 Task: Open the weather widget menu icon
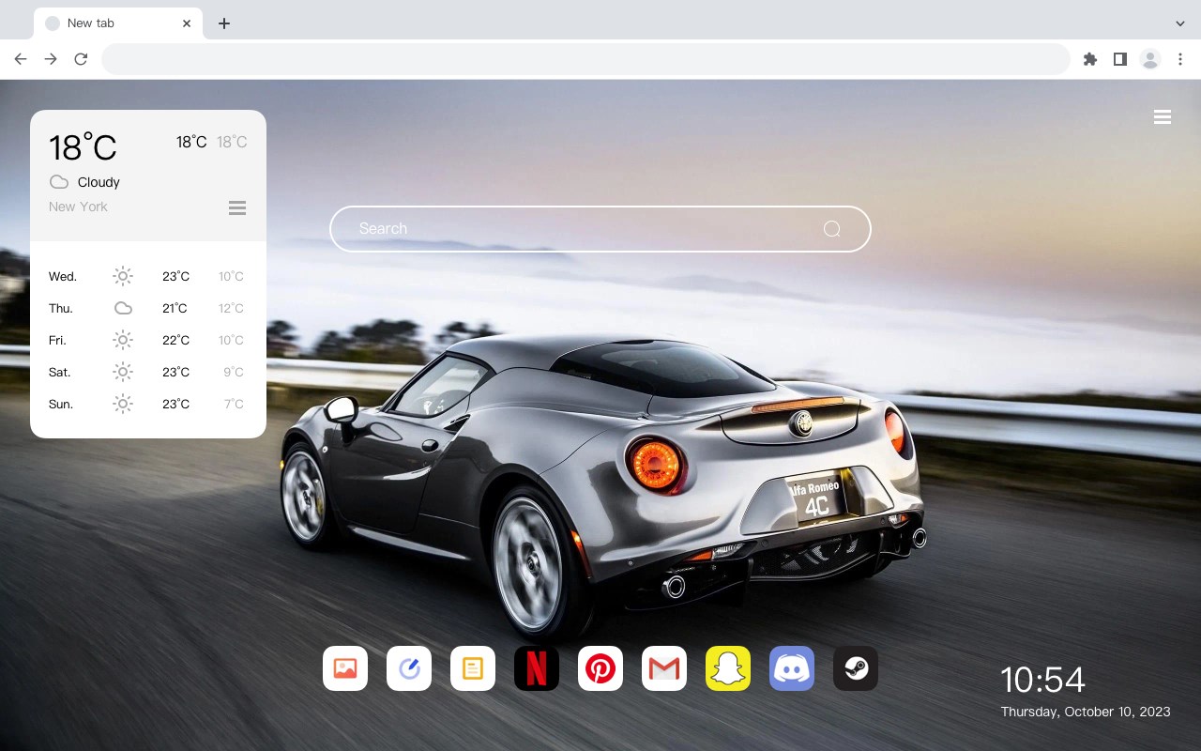coord(237,207)
